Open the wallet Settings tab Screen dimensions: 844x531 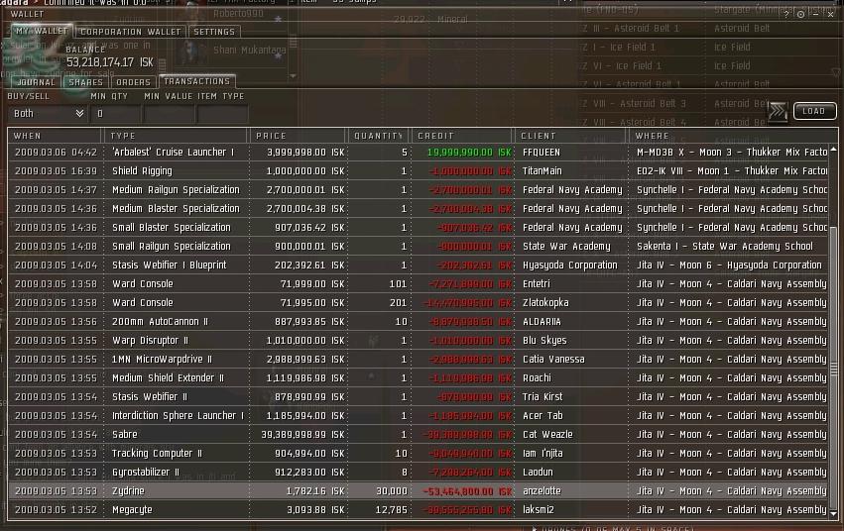pyautogui.click(x=214, y=32)
